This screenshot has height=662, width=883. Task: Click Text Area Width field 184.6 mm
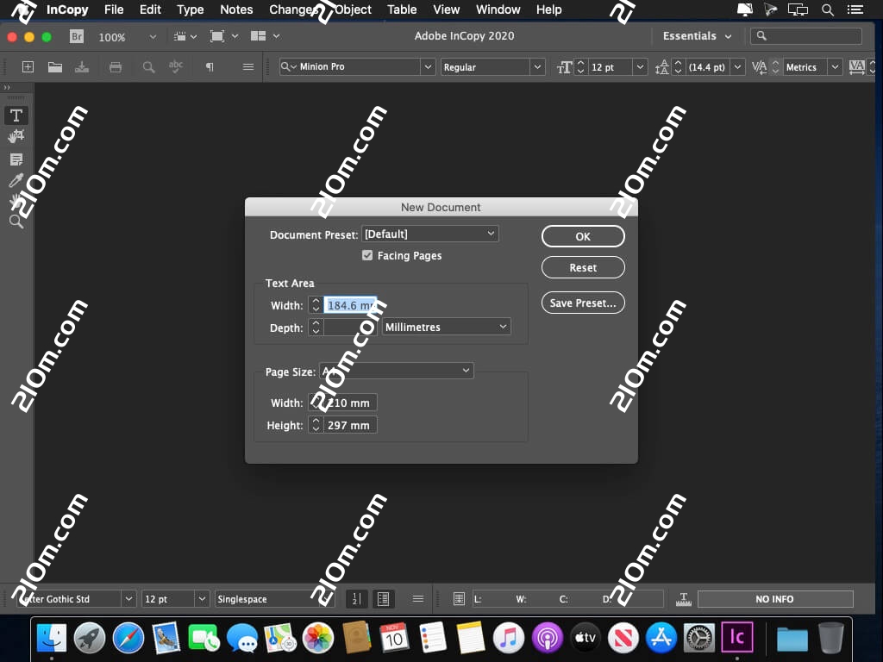[x=350, y=305]
